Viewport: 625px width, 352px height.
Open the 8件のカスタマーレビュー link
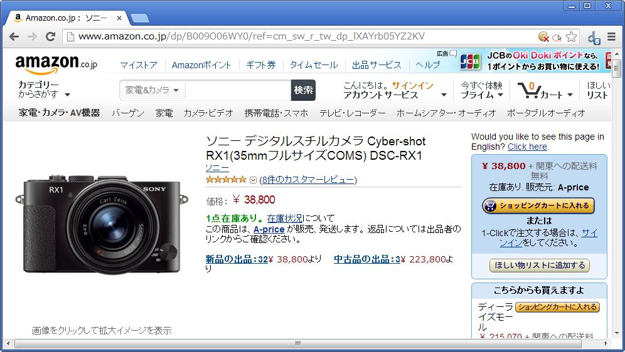(308, 180)
